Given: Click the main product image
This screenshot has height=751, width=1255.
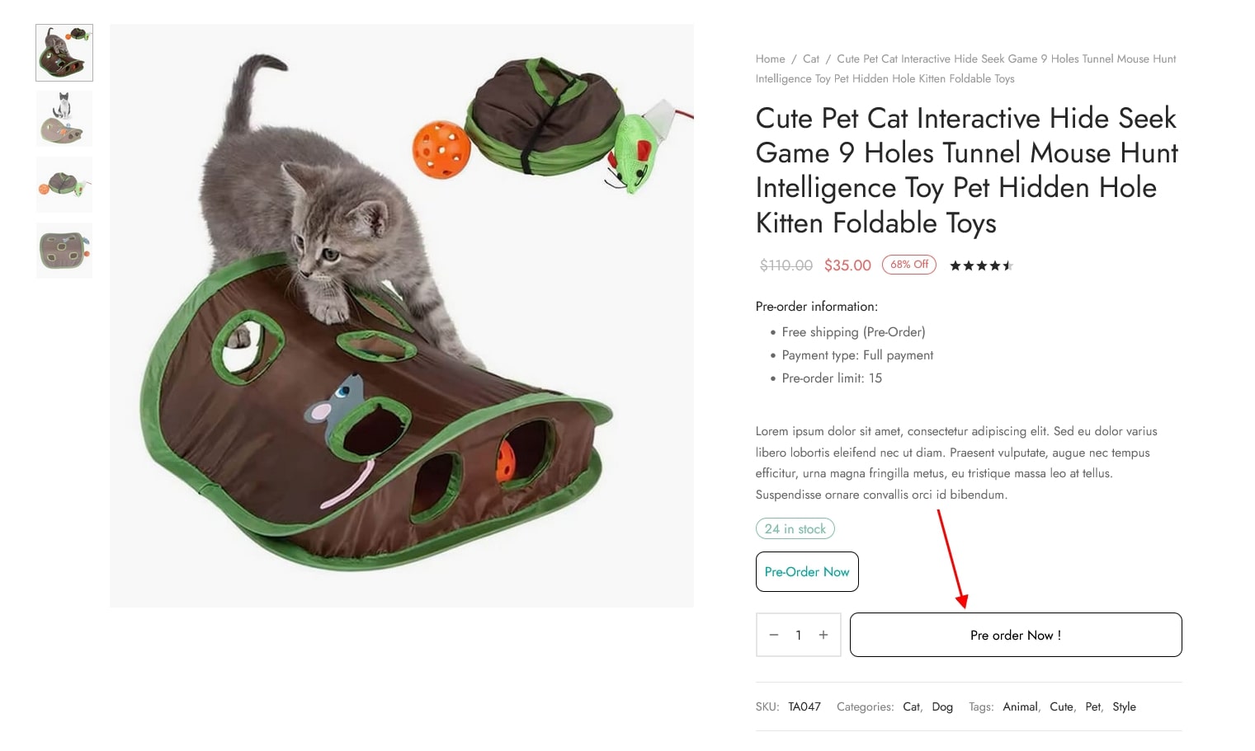Looking at the screenshot, I should pyautogui.click(x=402, y=316).
